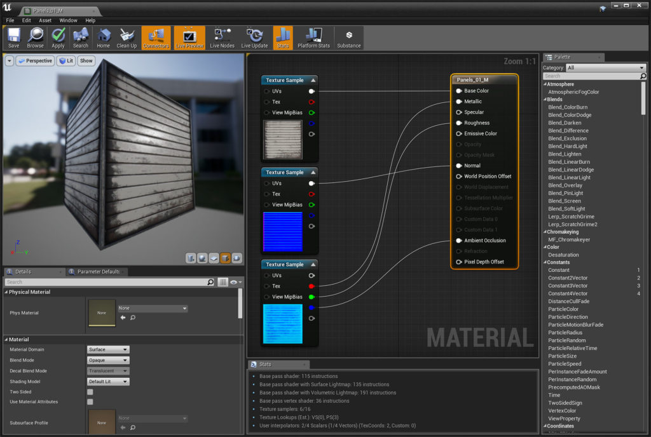Toggle the Show button in viewport
Image resolution: width=651 pixels, height=437 pixels.
(x=86, y=61)
